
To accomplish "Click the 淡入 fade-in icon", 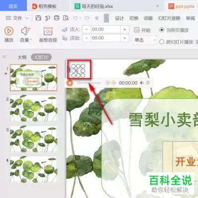I will click(x=65, y=30).
